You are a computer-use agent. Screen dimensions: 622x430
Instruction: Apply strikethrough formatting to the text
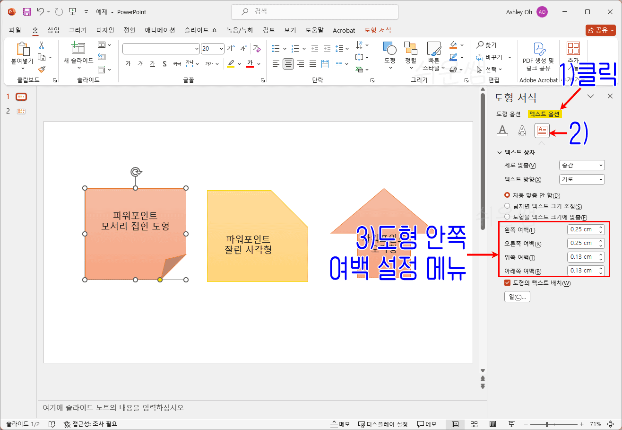coord(177,64)
